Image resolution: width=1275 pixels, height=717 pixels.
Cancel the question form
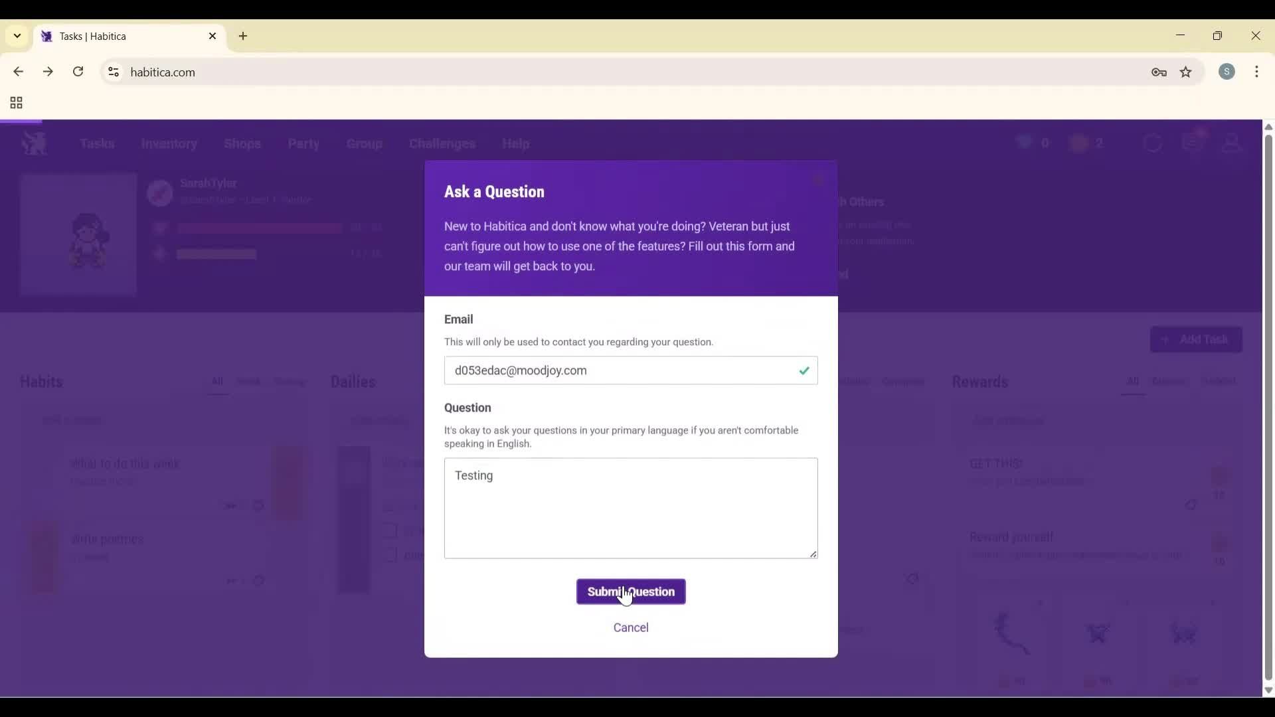(x=630, y=627)
